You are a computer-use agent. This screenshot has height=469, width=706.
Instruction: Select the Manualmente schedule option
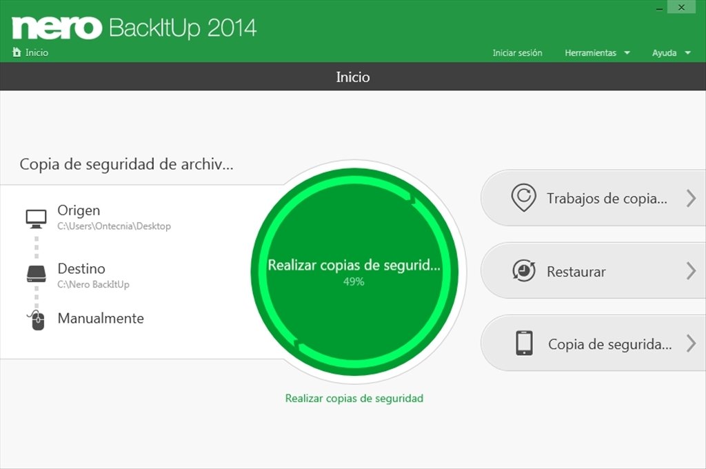[x=101, y=319]
